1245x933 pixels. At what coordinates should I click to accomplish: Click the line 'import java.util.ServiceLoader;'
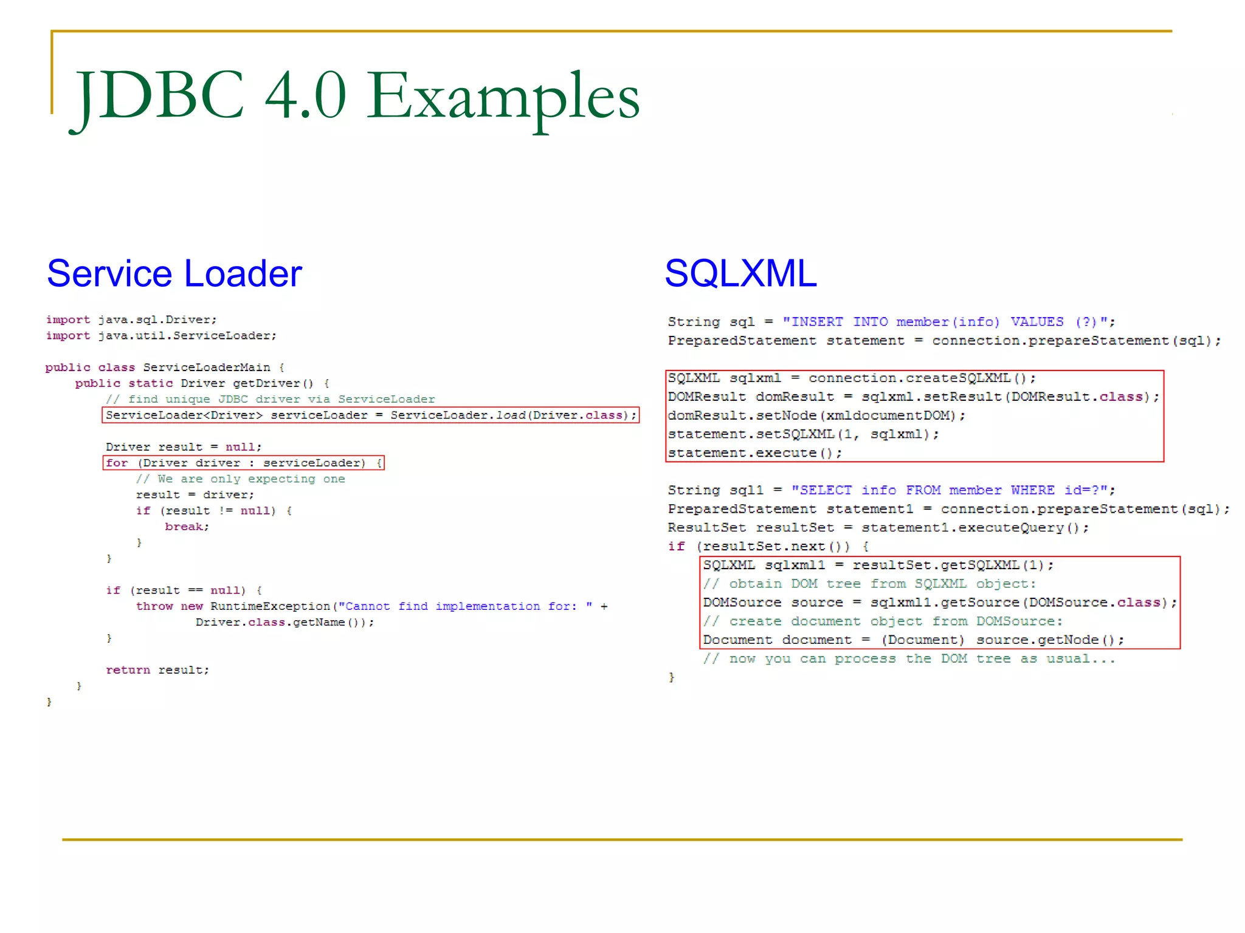pyautogui.click(x=161, y=335)
